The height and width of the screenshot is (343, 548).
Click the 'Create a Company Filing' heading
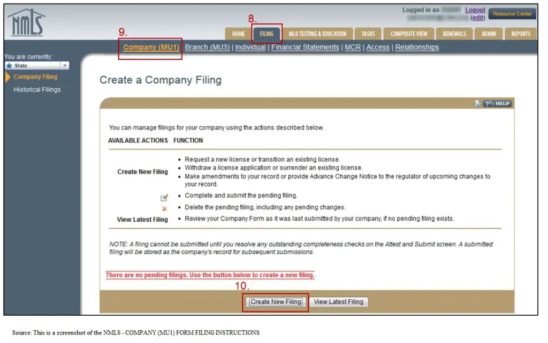click(x=161, y=80)
